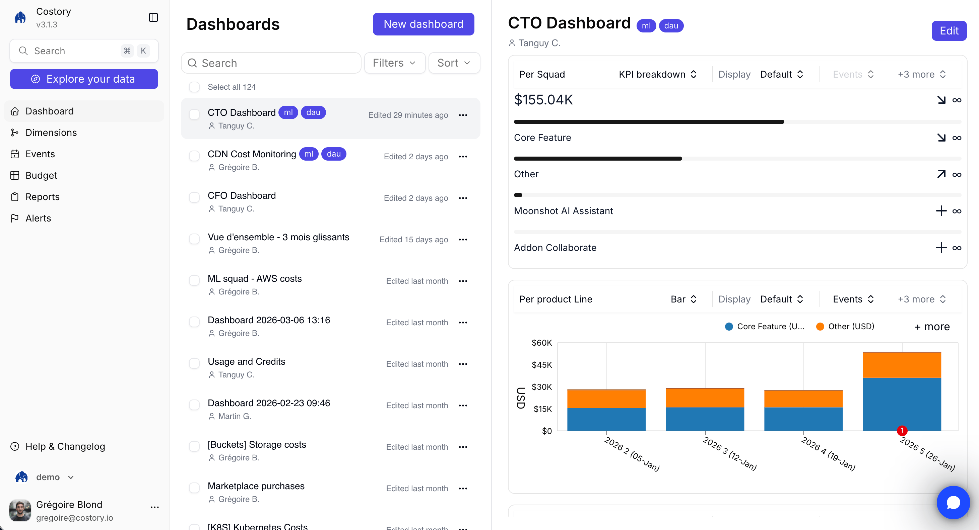
Task: Toggle Other (USD) orange legend swatch
Action: (x=820, y=327)
